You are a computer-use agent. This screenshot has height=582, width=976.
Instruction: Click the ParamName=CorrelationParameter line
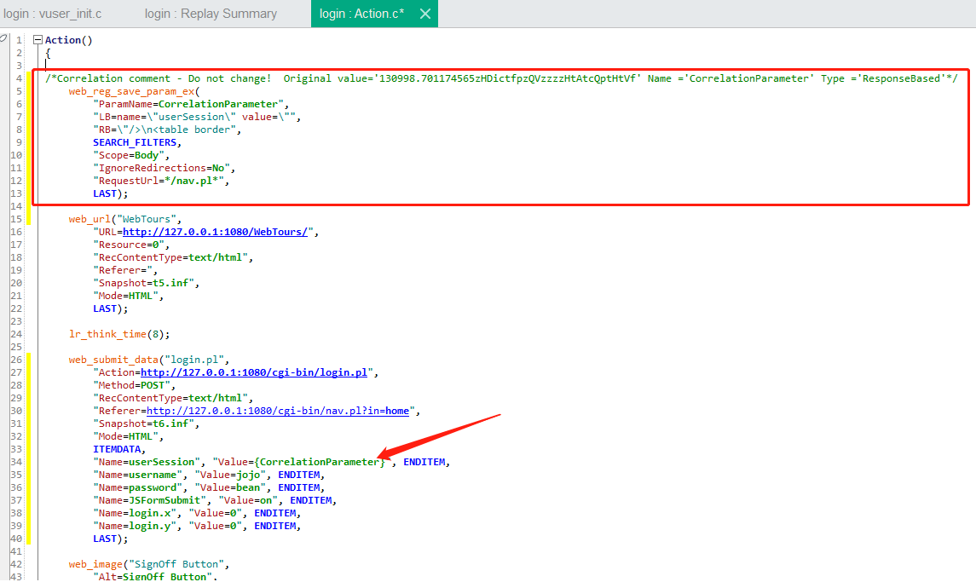pyautogui.click(x=190, y=104)
